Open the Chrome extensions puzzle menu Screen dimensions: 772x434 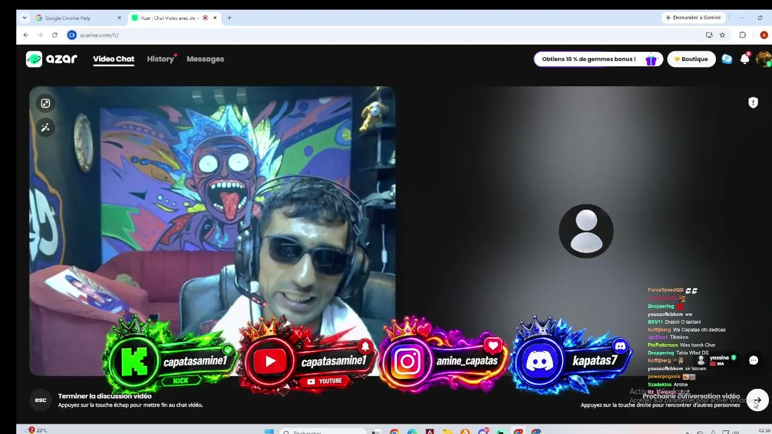pyautogui.click(x=742, y=35)
